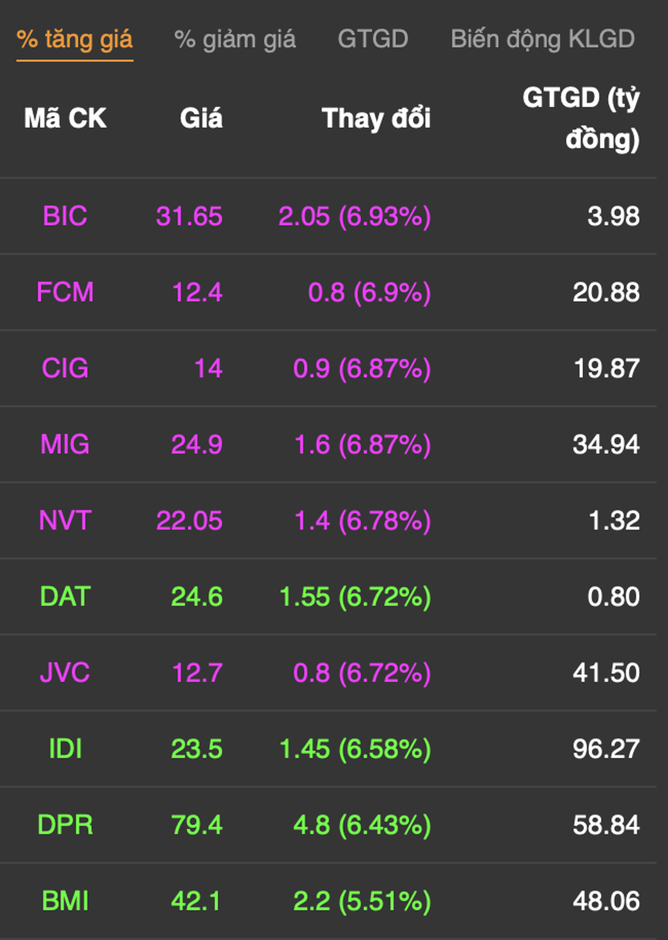
Task: Open the BIC stock ticker
Action: [x=65, y=216]
